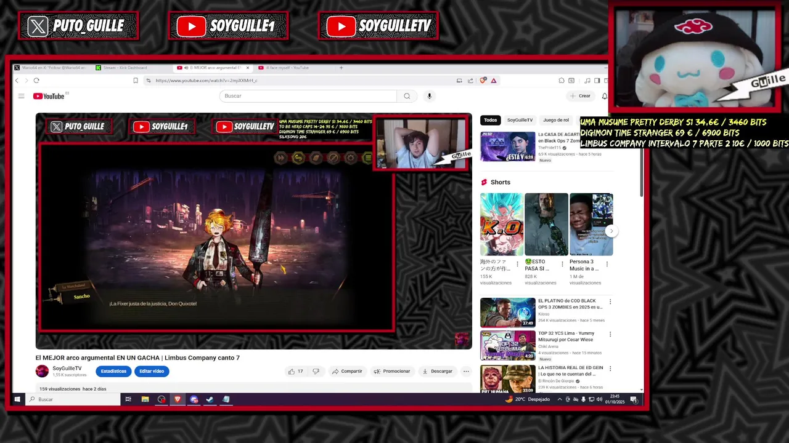
Task: Open Estadísticas for this video
Action: coord(113,371)
